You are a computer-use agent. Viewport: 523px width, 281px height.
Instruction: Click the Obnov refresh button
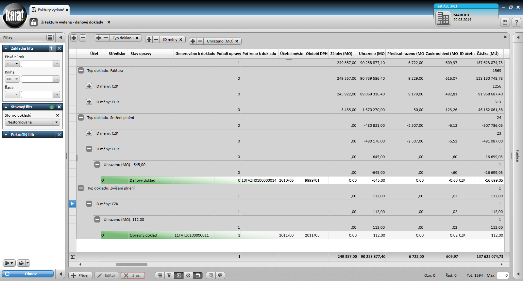pos(28,274)
